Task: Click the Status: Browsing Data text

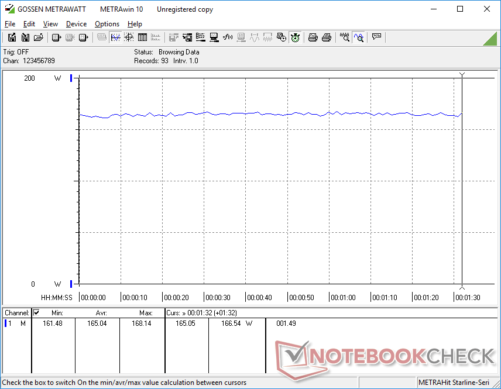Action: click(x=166, y=51)
